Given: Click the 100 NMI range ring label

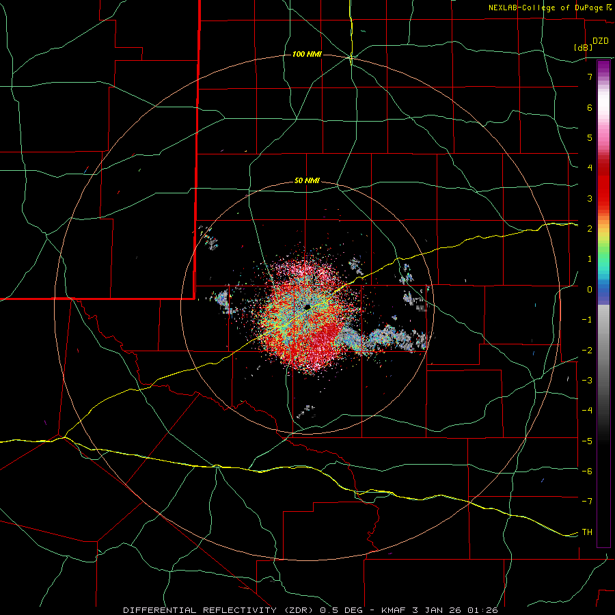Looking at the screenshot, I should tap(307, 54).
